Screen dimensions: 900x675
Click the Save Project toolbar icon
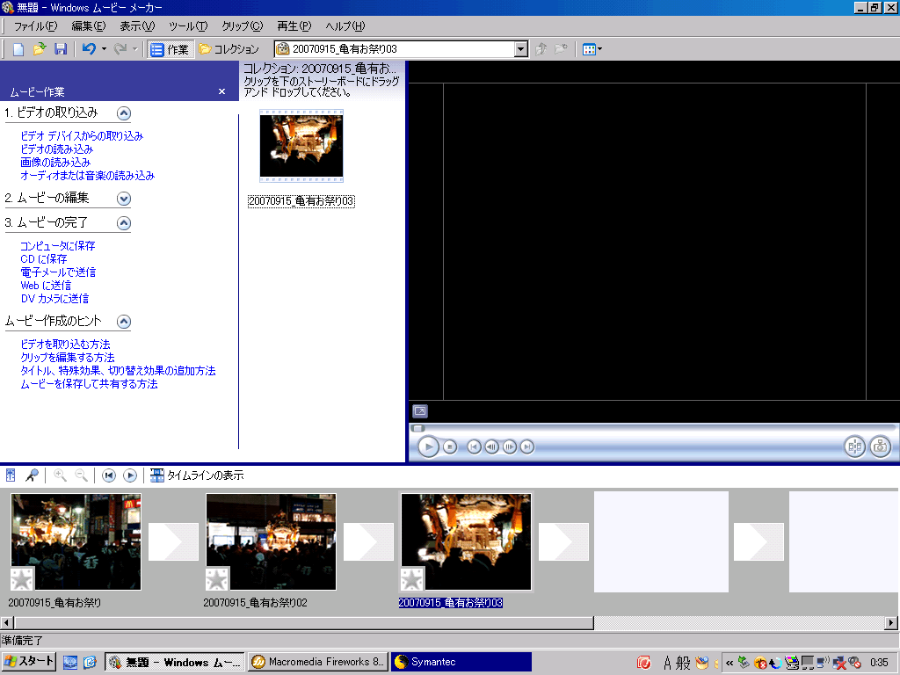pyautogui.click(x=61, y=49)
